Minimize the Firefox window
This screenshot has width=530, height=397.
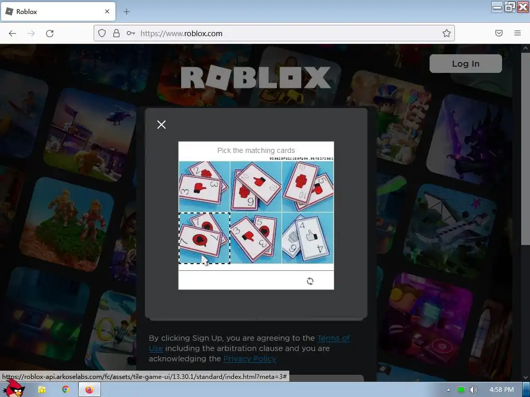click(x=497, y=7)
